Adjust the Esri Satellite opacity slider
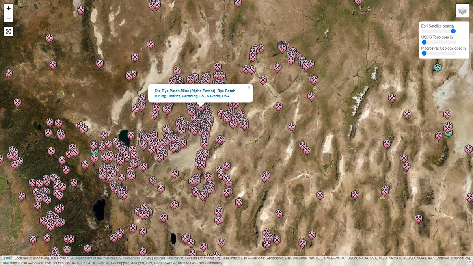Screen dimensions: 473x266 click(x=439, y=31)
